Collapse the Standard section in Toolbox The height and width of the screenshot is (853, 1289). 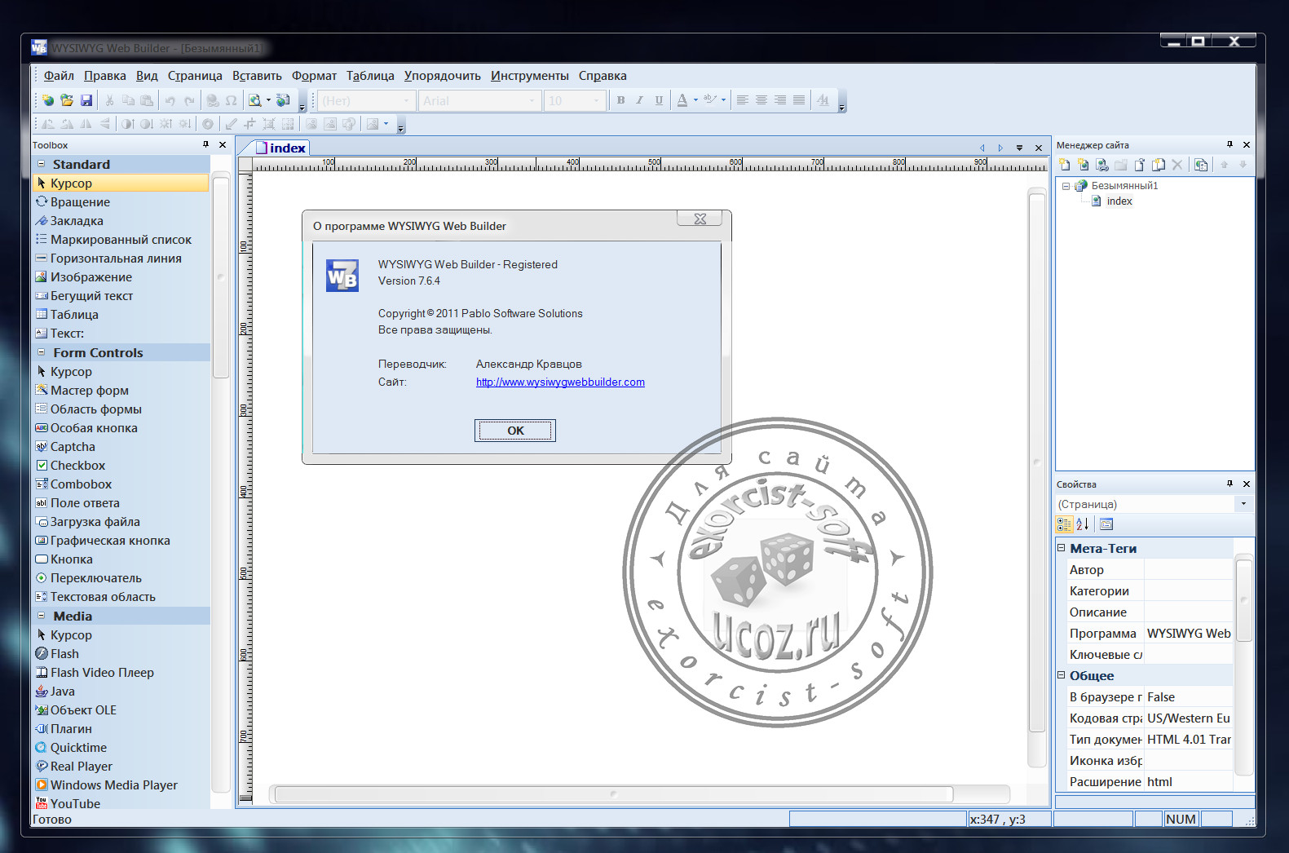(42, 164)
